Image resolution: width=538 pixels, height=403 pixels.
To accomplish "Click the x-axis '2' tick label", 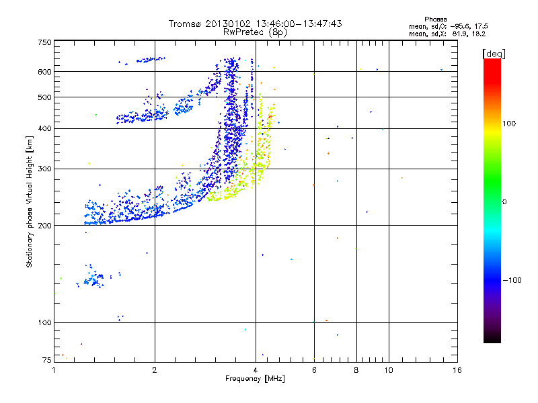I will point(155,370).
